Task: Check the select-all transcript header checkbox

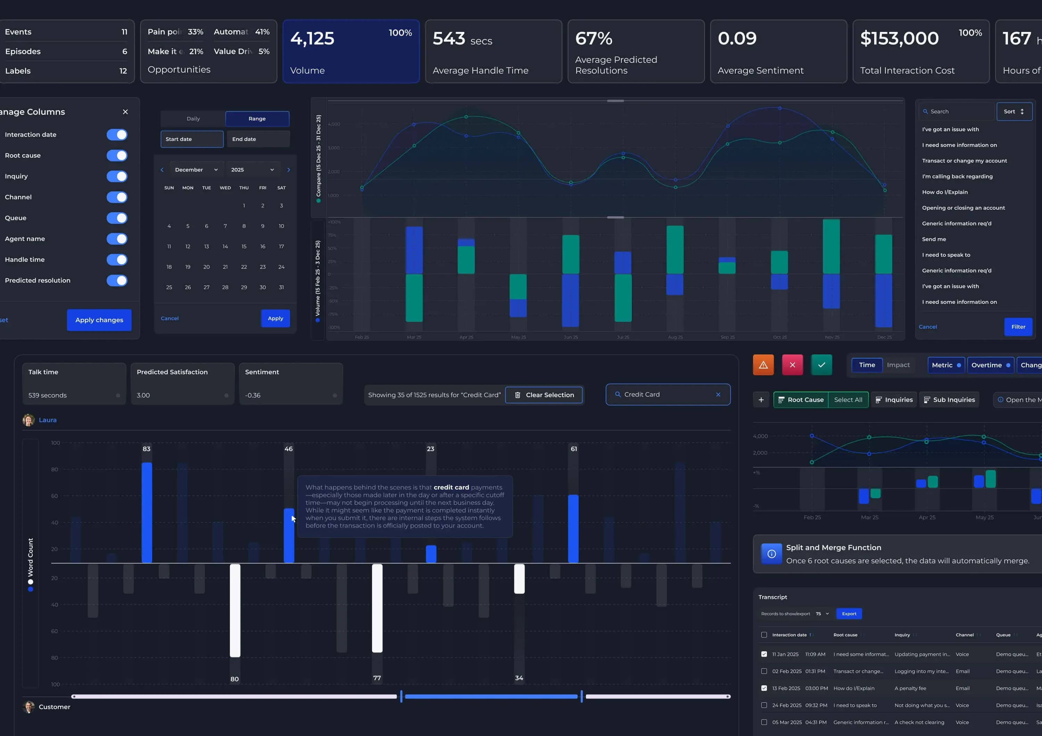Action: 764,635
